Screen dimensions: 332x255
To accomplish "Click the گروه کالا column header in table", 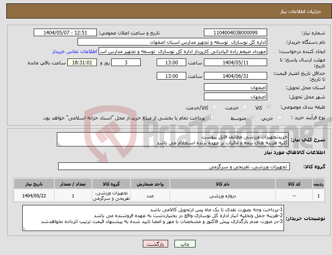I will coord(111,184).
